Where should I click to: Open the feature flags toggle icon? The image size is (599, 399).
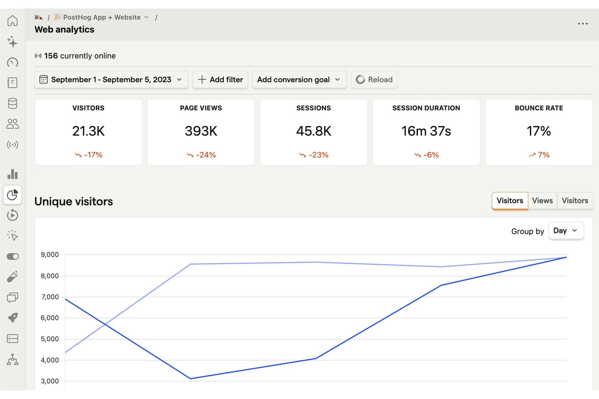(x=13, y=256)
